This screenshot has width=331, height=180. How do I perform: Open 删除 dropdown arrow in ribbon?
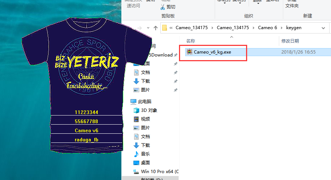coord(258,3)
